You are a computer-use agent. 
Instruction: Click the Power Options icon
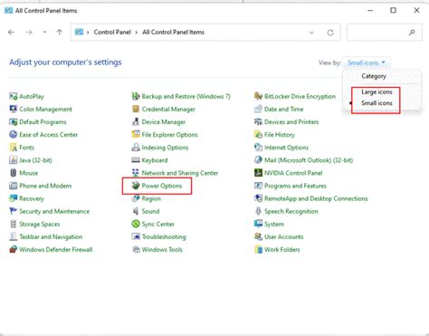point(136,186)
